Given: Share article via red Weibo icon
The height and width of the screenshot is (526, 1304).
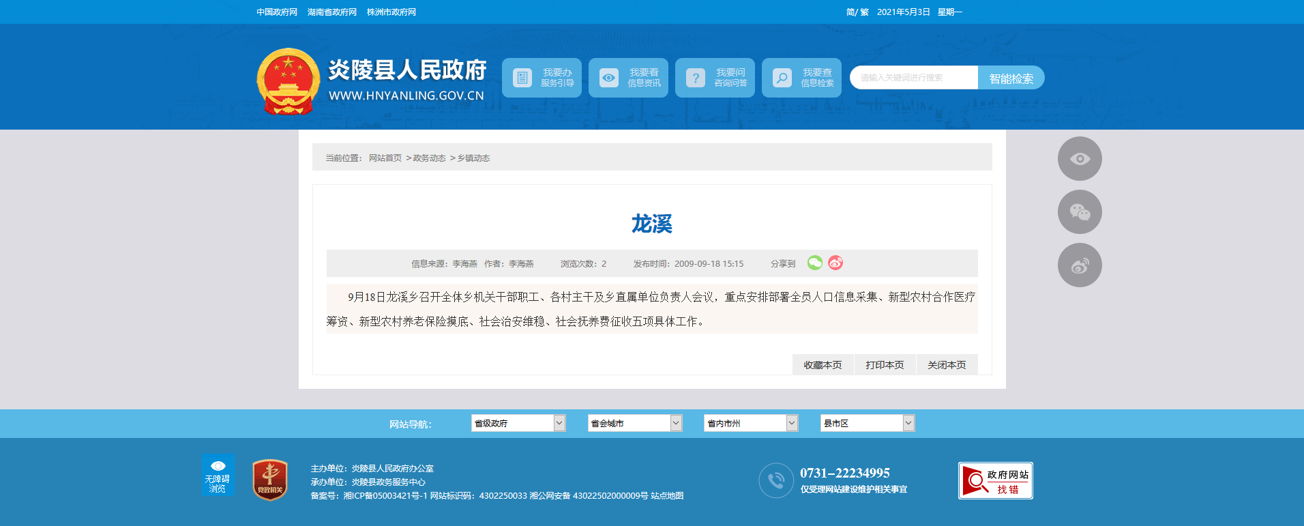Looking at the screenshot, I should [835, 263].
